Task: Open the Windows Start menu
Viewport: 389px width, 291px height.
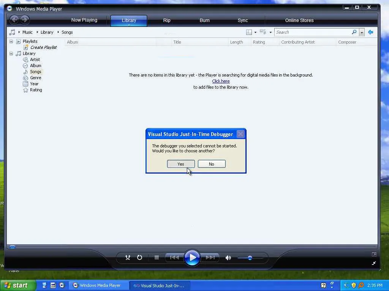Action: point(17,285)
